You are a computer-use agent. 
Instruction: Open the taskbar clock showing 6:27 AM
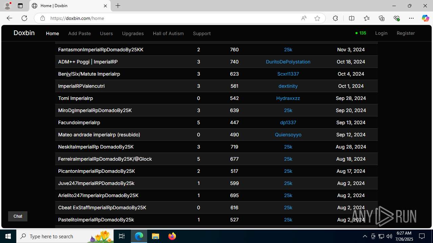[x=405, y=236]
